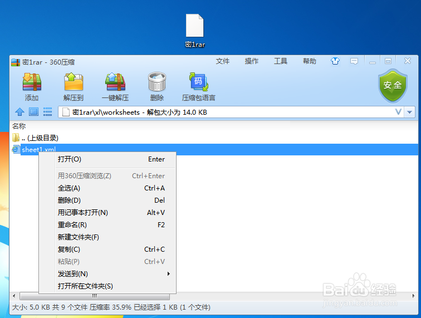Click the archive path address field
Image resolution: width=421 pixels, height=318 pixels.
pyautogui.click(x=231, y=112)
